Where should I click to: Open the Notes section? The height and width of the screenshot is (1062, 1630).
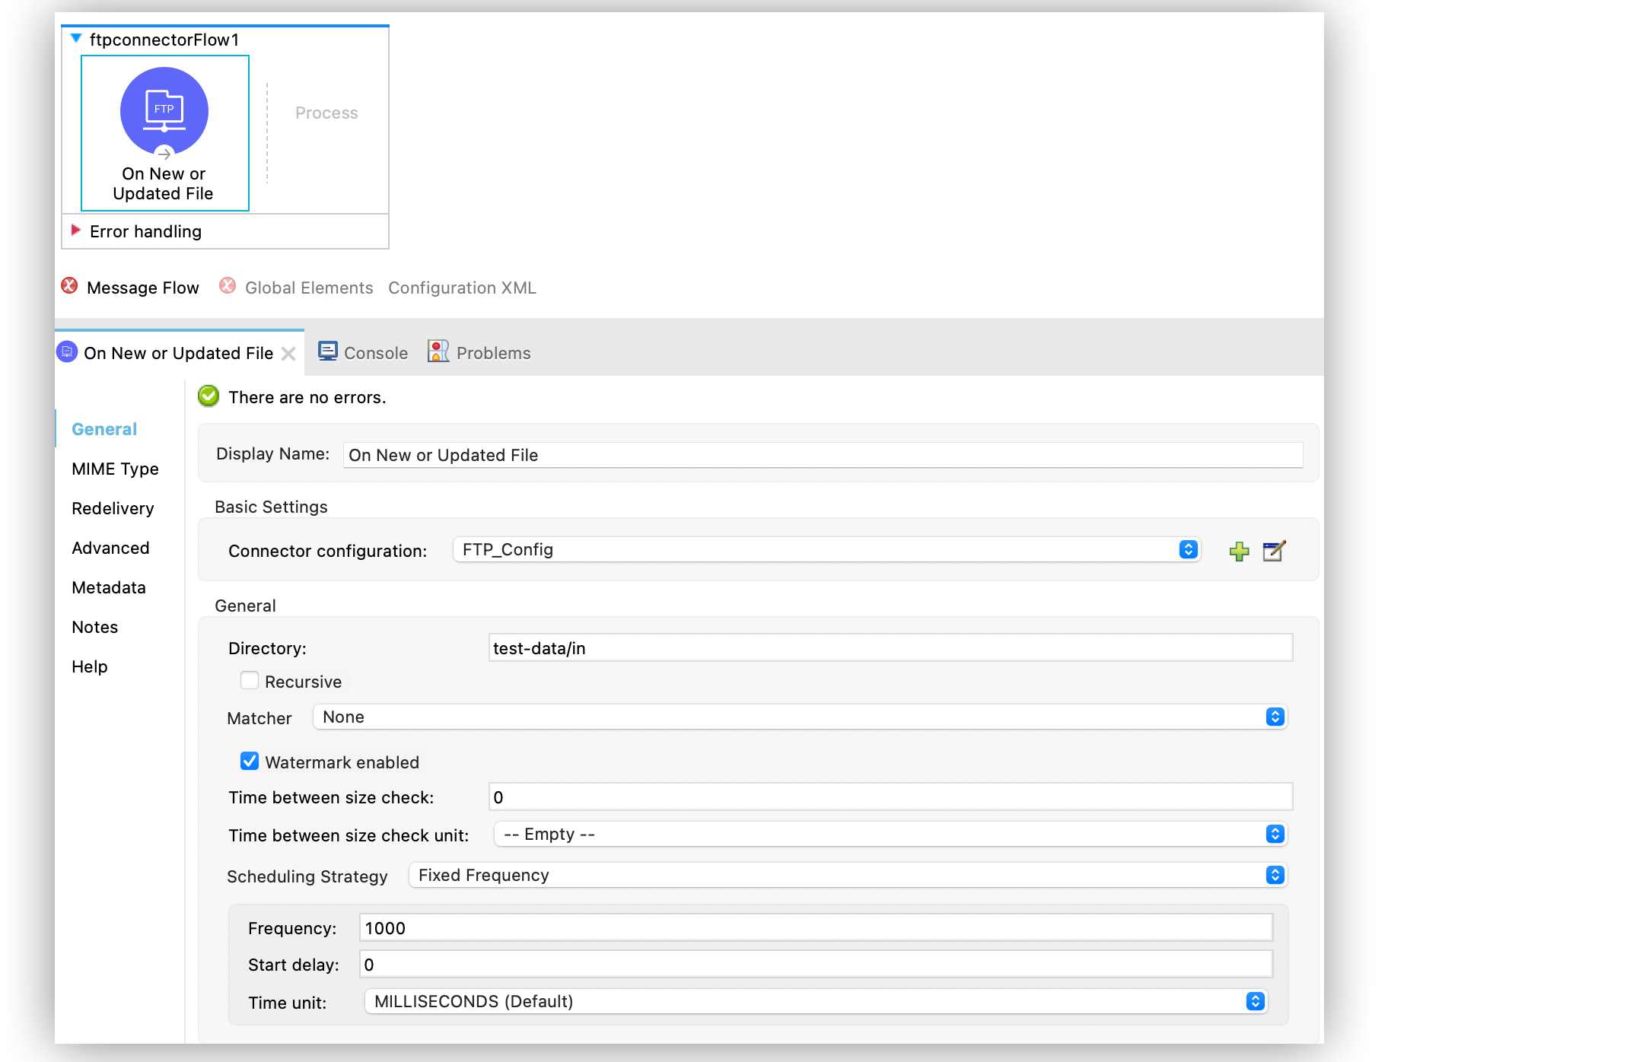coord(95,627)
